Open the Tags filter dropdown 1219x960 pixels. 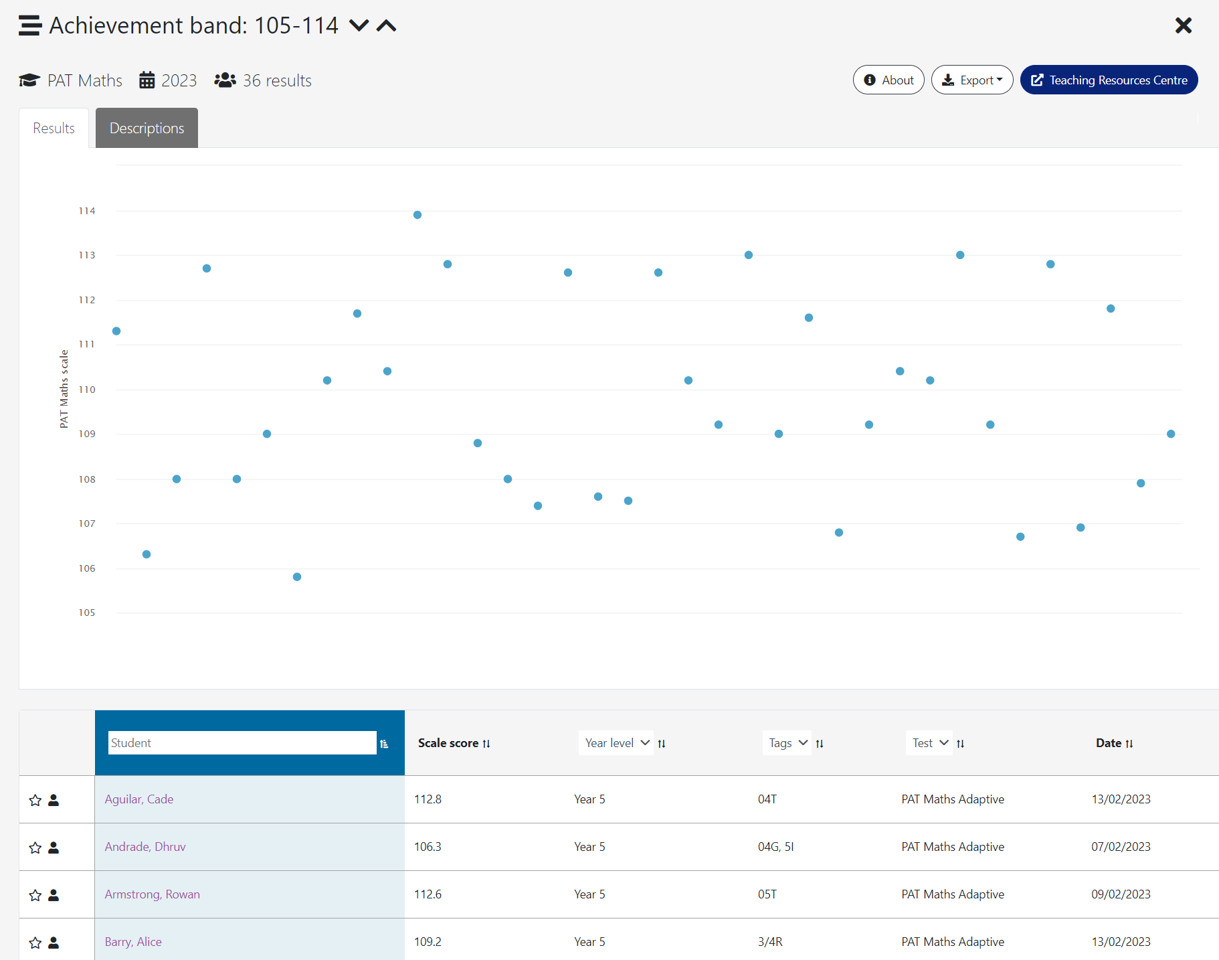[x=787, y=743]
